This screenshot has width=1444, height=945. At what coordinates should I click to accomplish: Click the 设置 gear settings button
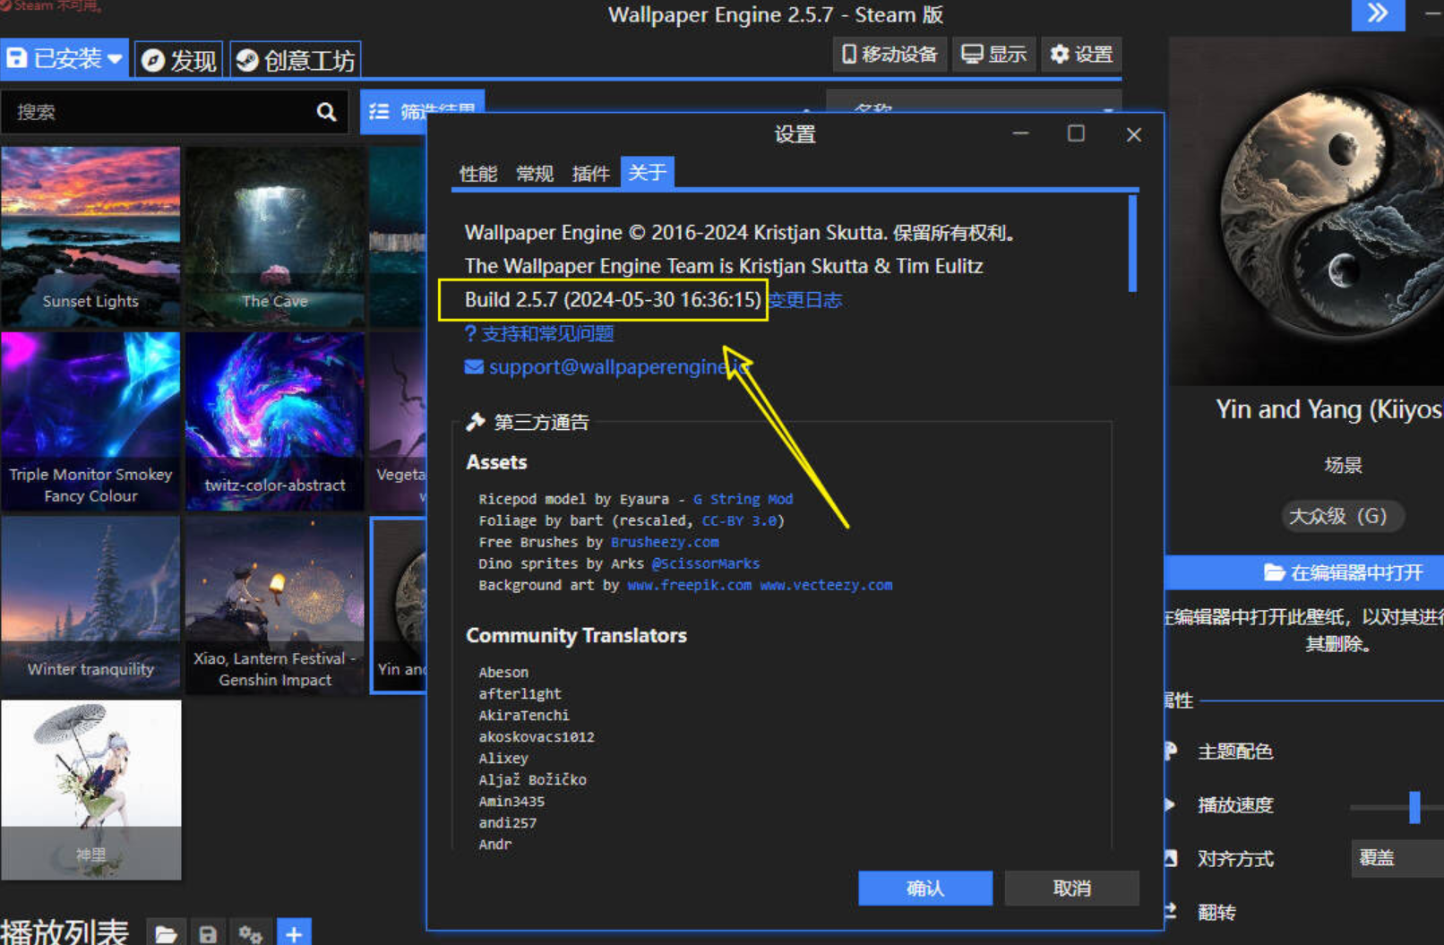[x=1081, y=55]
